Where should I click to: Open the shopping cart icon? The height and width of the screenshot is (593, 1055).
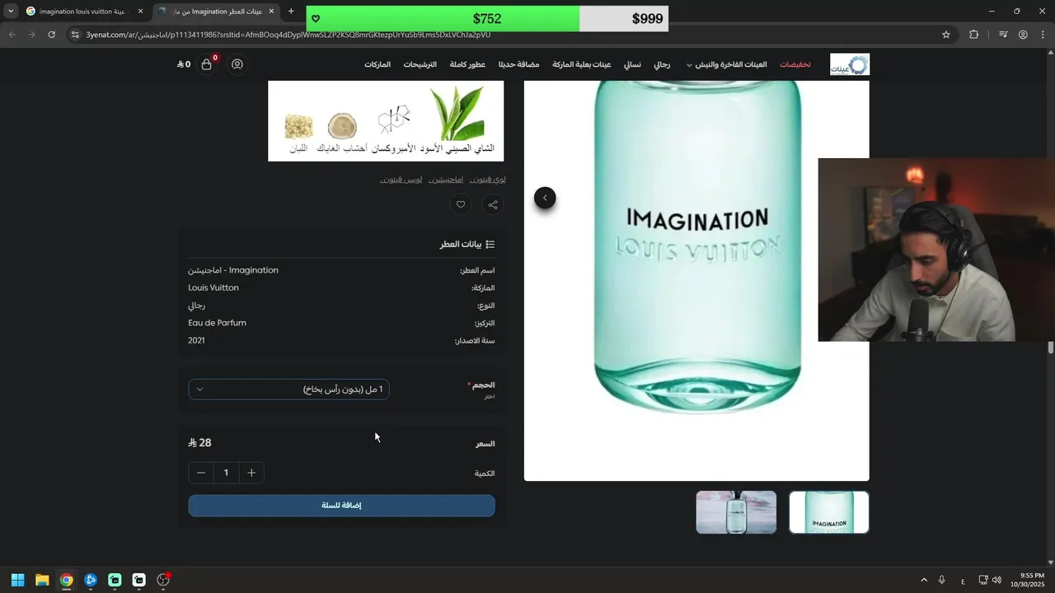206,64
